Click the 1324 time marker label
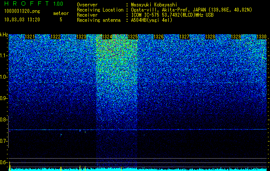 (107, 37)
